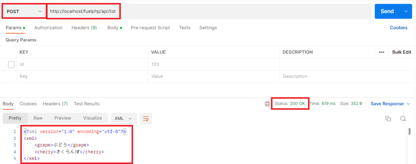Screen dimensions: 416x164
Task: Enable the id query param checkbox
Action: [x=11, y=64]
